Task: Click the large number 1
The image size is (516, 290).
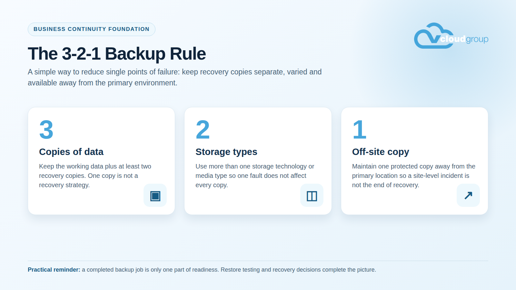Action: [359, 130]
